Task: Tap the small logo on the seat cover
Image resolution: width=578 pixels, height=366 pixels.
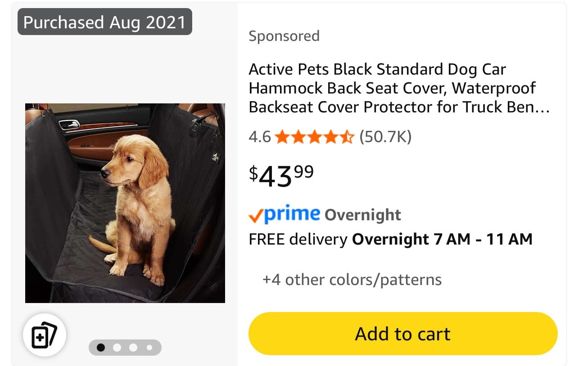Action: [215, 157]
